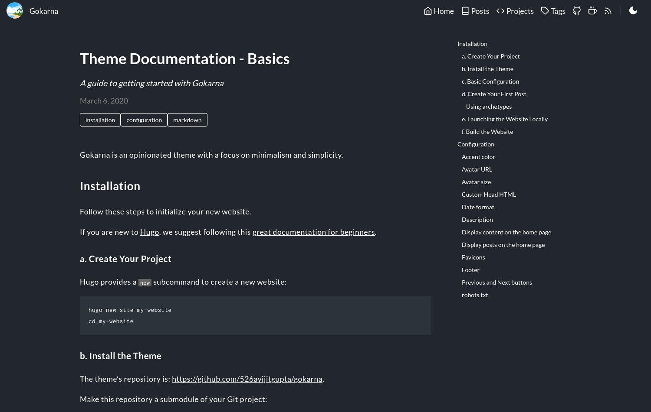Image resolution: width=651 pixels, height=412 pixels.
Task: Click the March 6, 2020 date
Action: coord(104,101)
